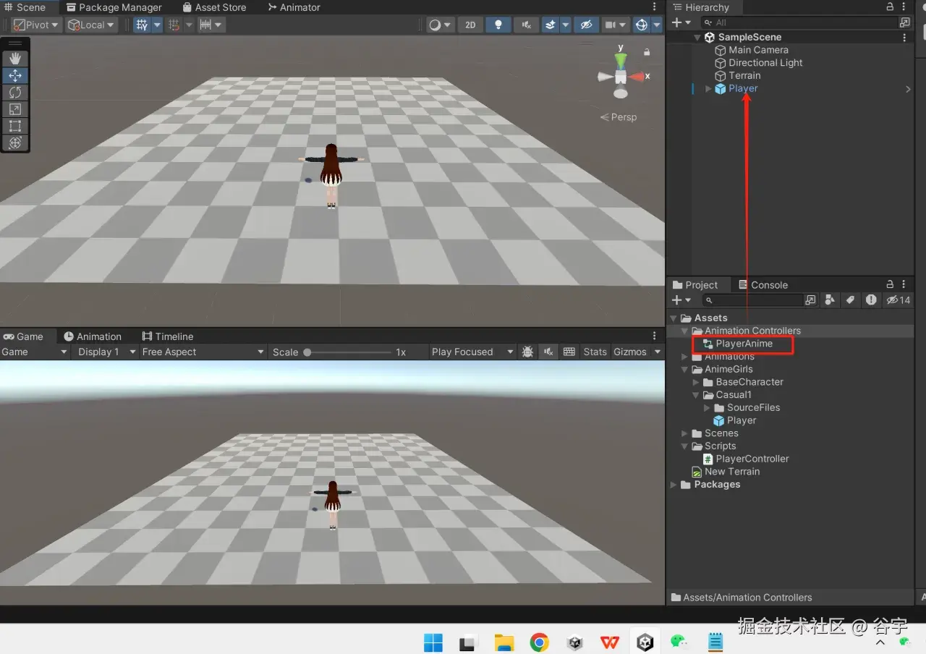Open the draw mode shading dropdown
926x654 pixels.
pos(440,25)
